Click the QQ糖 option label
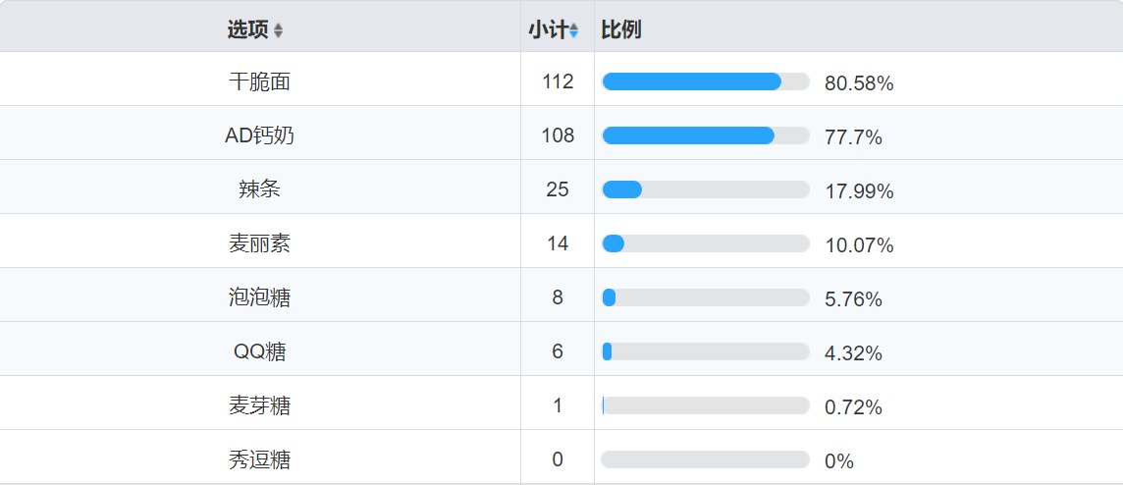 259,351
